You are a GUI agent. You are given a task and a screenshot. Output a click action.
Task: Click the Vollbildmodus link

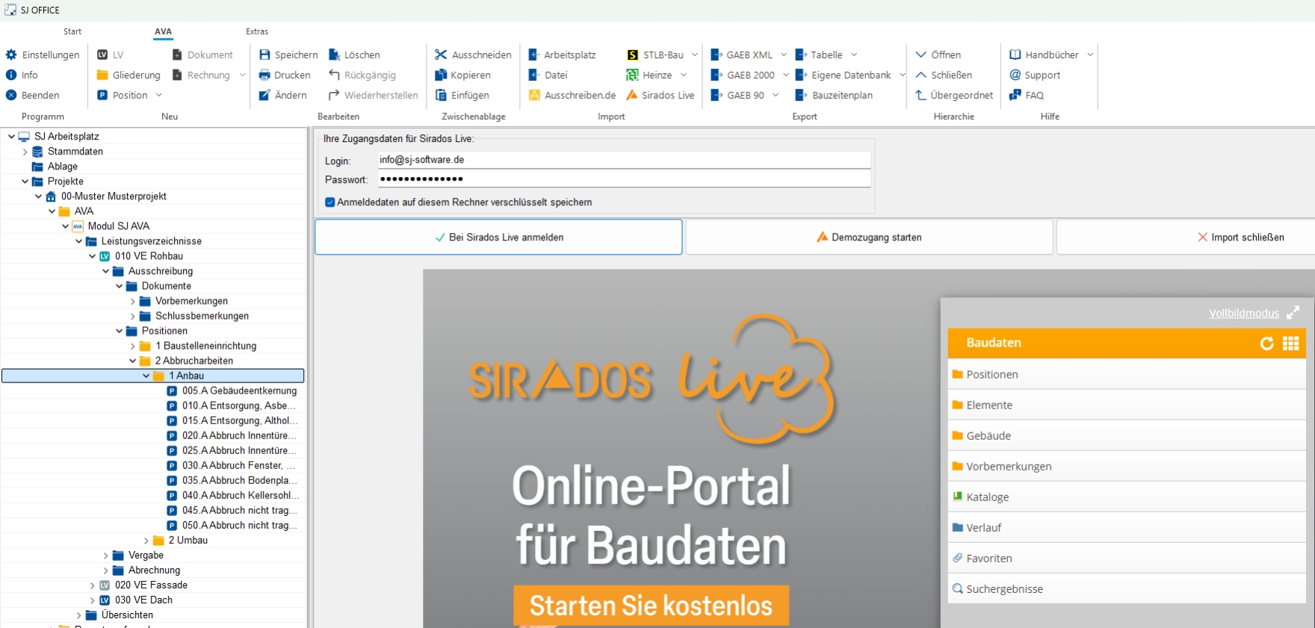coord(1244,313)
